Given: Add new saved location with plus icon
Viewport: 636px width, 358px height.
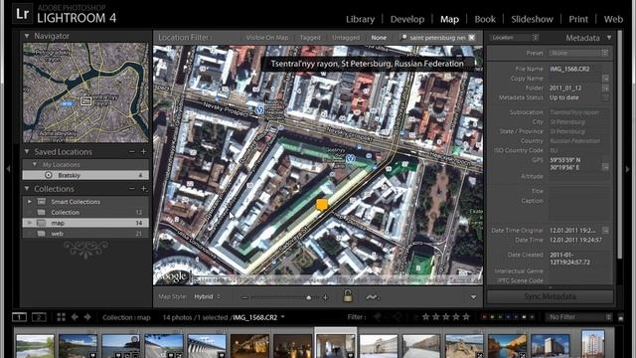Looking at the screenshot, I should coord(143,151).
